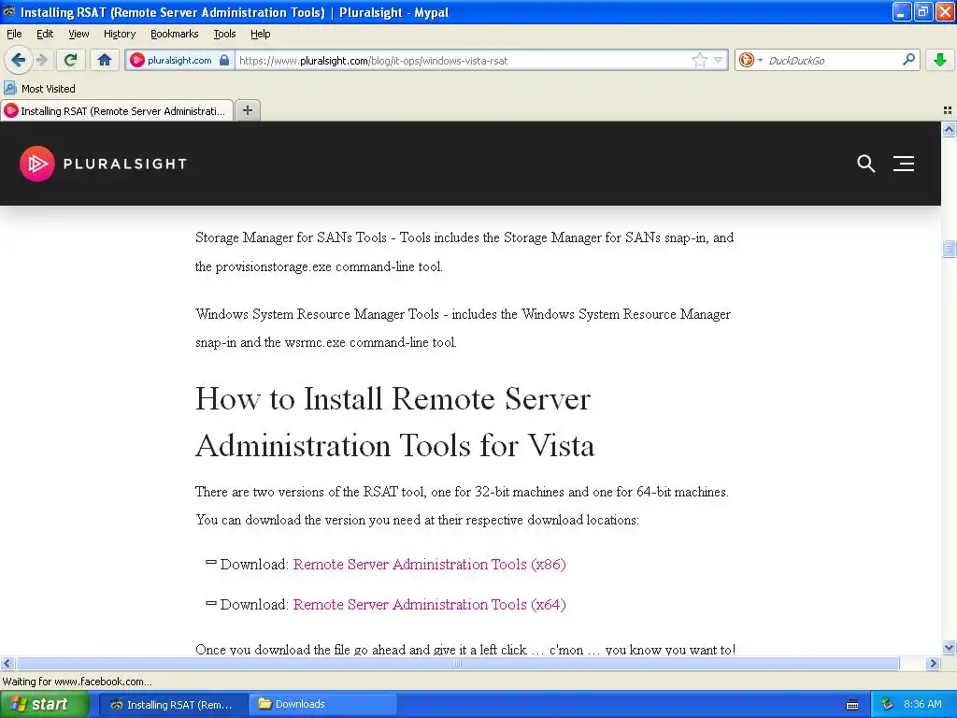This screenshot has height=718, width=957.
Task: Click the system tray network icon
Action: click(888, 704)
